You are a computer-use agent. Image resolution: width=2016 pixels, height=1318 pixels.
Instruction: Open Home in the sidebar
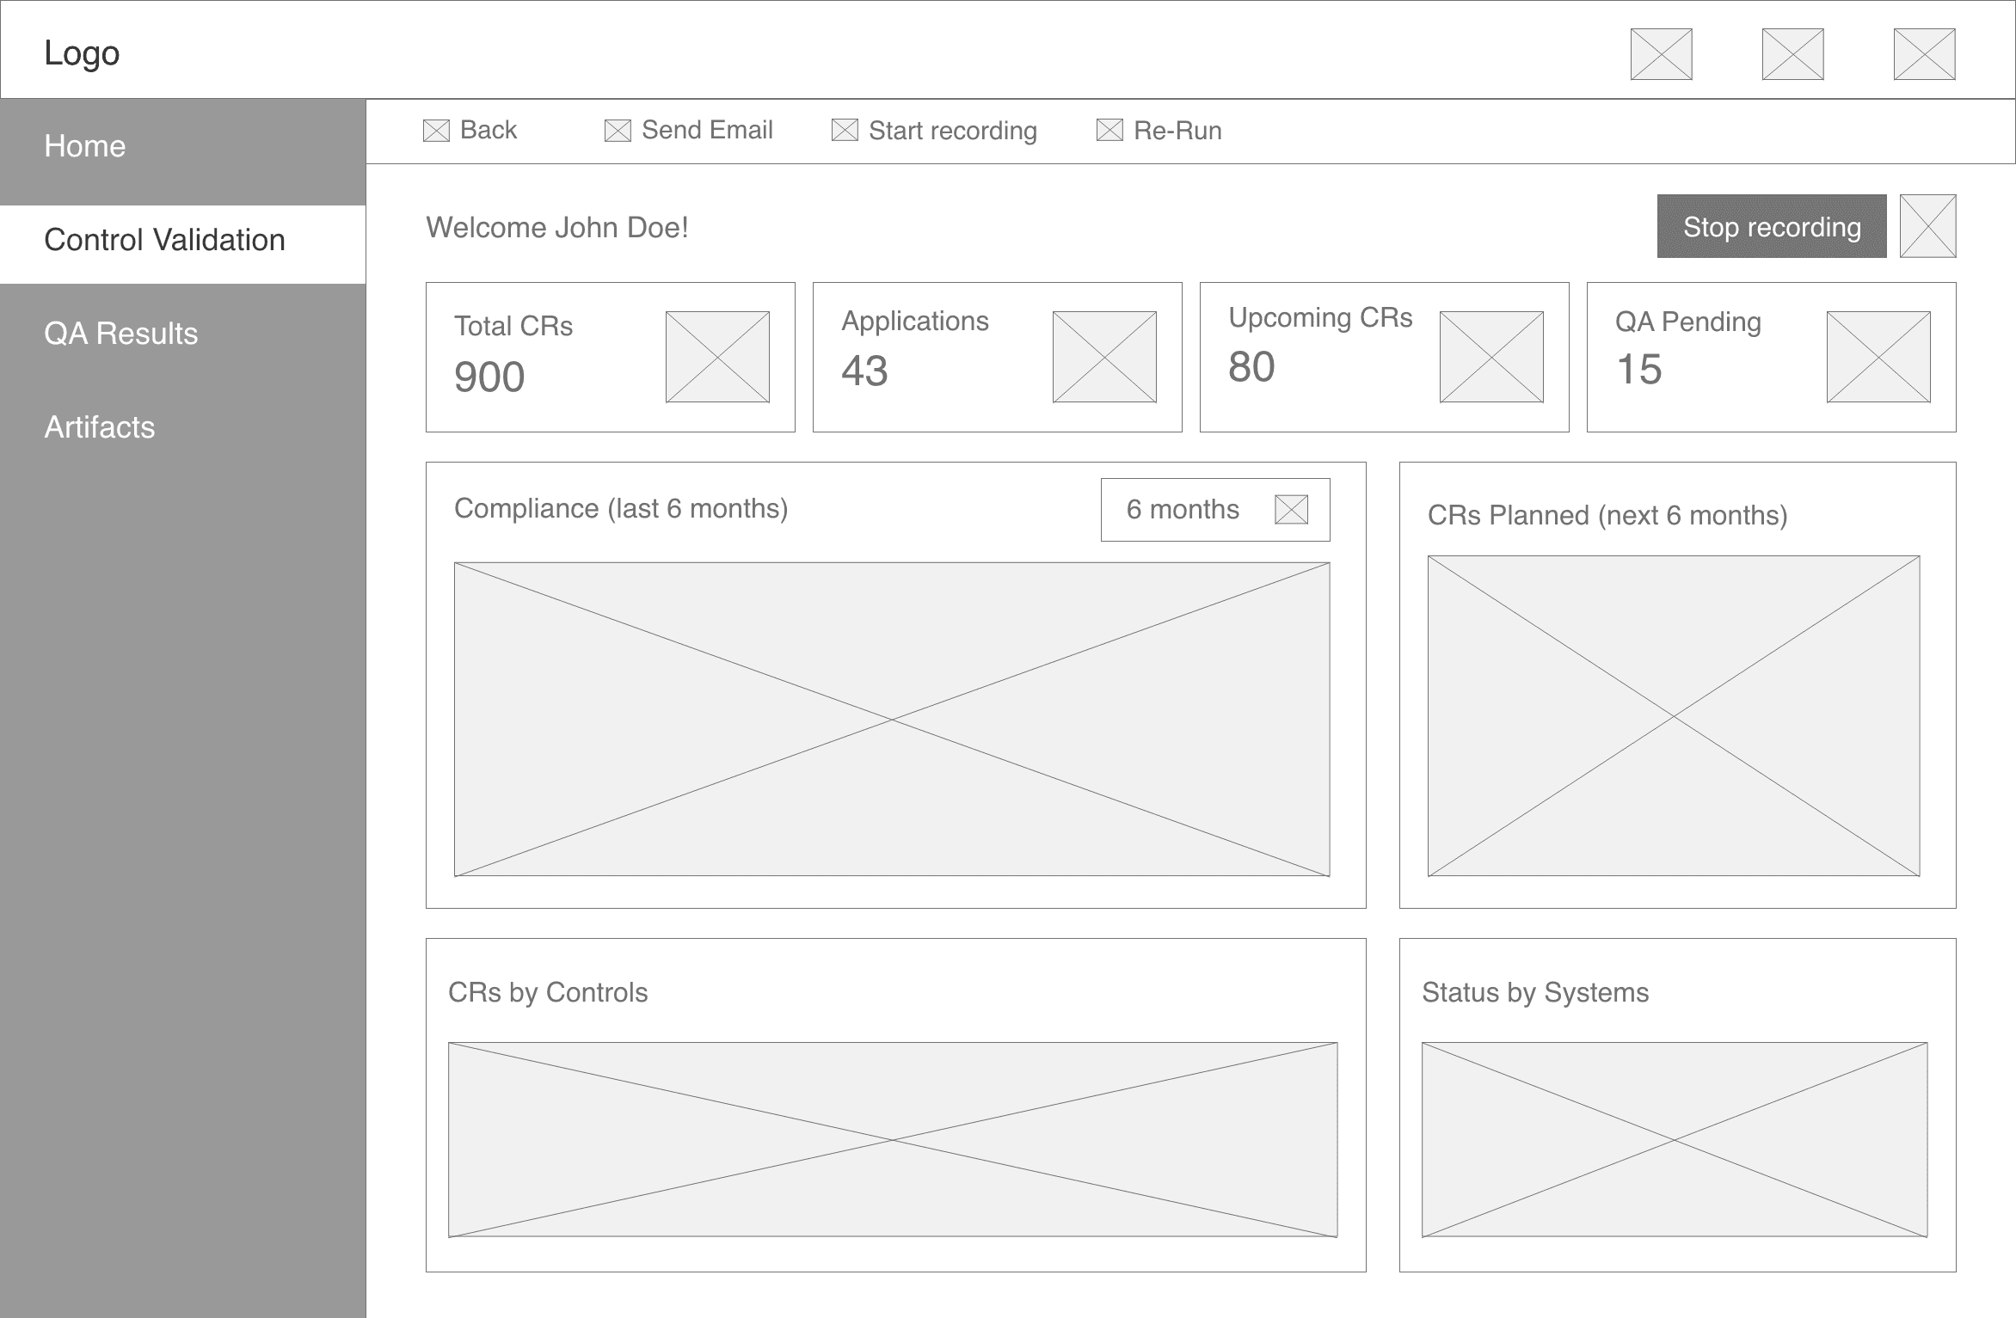[x=85, y=146]
